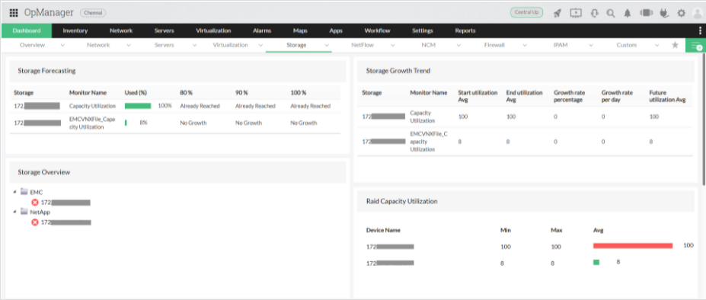706x300 pixels.
Task: Click the 8% used progress bar
Action: tap(126, 123)
